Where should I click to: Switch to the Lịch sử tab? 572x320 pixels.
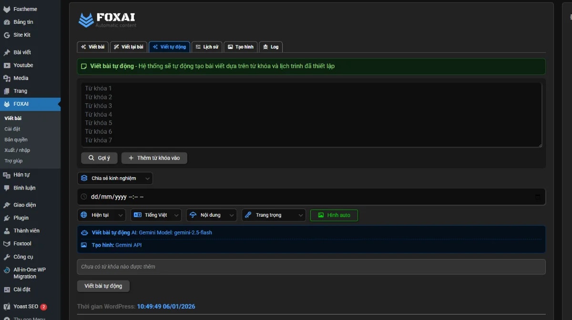206,47
